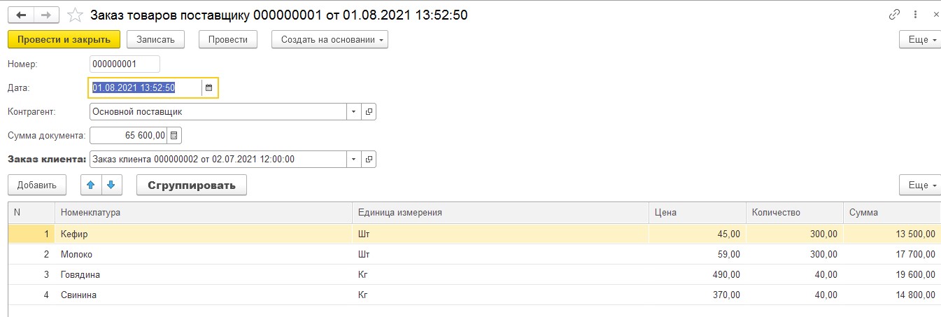Open the Создать на основании dropdown
This screenshot has height=317, width=941.
tap(330, 40)
